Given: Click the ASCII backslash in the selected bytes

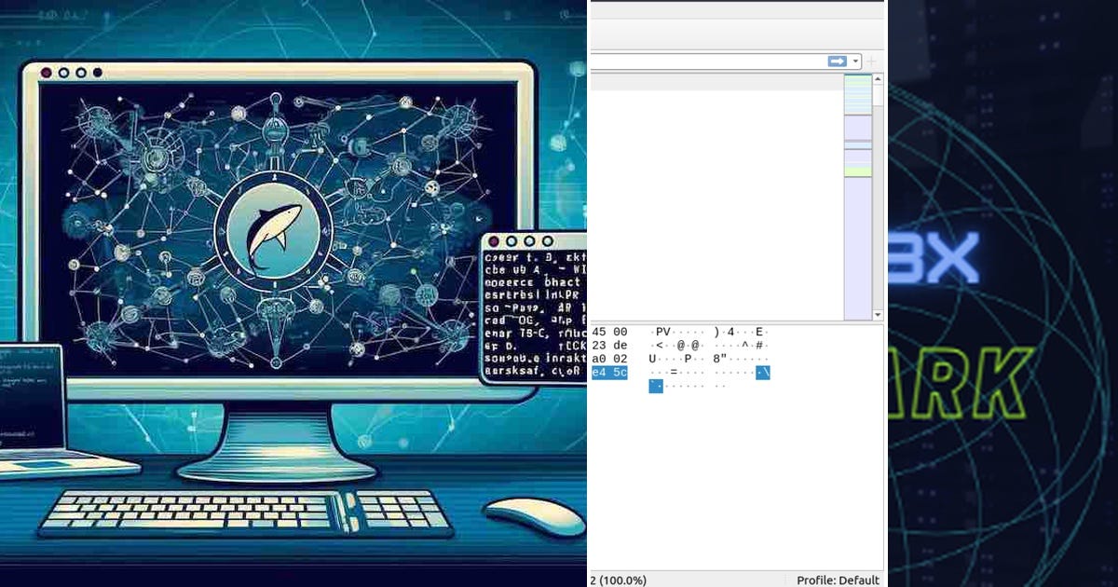Looking at the screenshot, I should [766, 373].
